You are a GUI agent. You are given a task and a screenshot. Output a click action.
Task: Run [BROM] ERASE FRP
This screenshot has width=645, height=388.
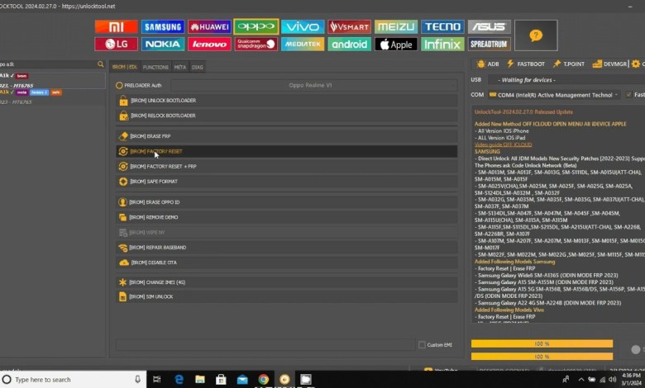pos(287,136)
